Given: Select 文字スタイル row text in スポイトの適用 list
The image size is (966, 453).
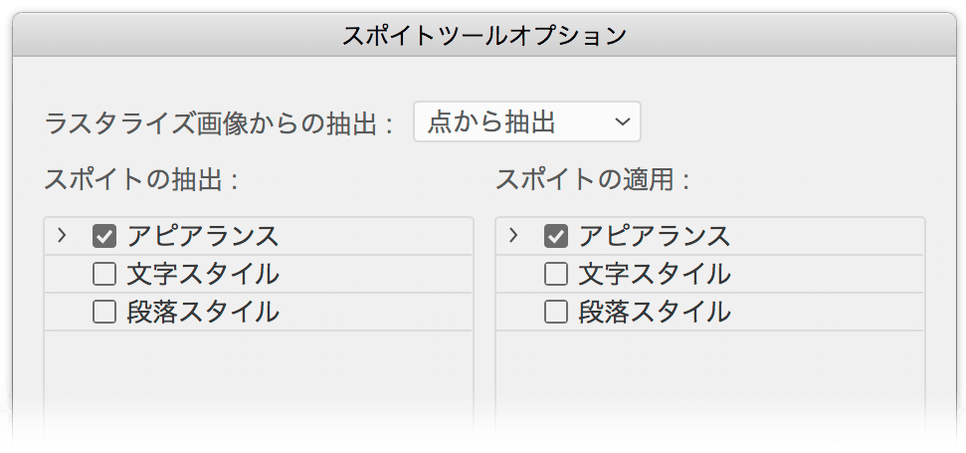Looking at the screenshot, I should click(655, 274).
